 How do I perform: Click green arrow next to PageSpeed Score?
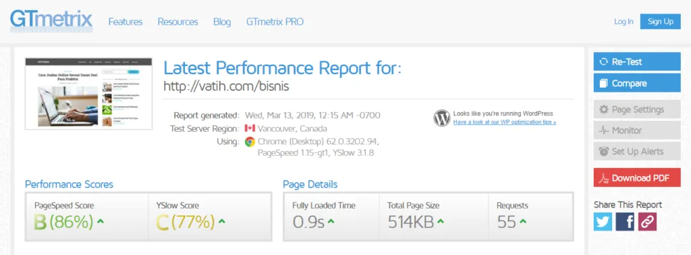coord(101,221)
